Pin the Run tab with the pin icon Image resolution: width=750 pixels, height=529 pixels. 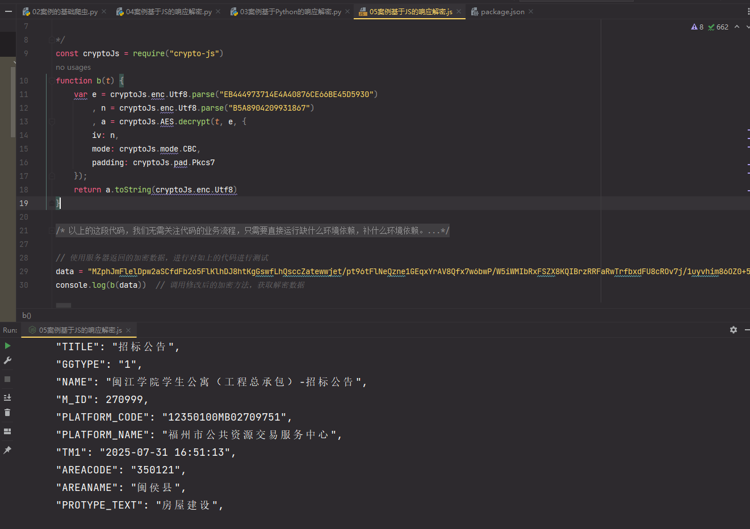coord(7,450)
